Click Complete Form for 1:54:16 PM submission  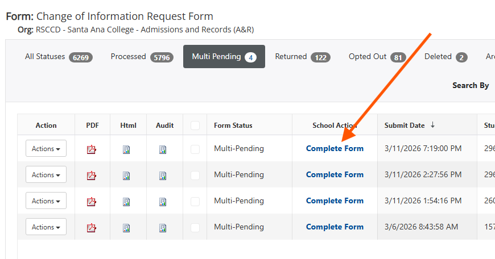pos(335,200)
